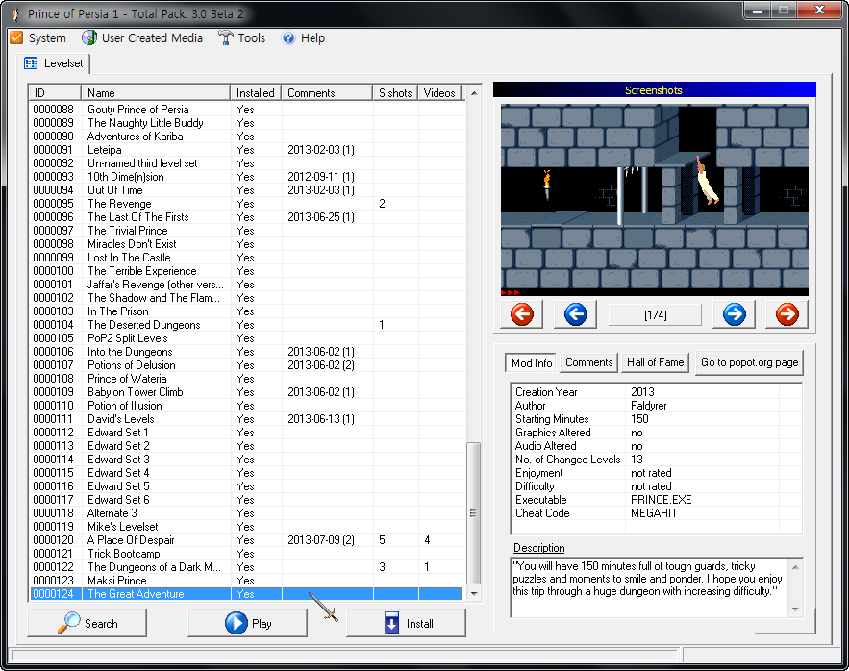Screen dimensions: 849x671
Task: Sort list by S'shots column header
Action: (396, 92)
